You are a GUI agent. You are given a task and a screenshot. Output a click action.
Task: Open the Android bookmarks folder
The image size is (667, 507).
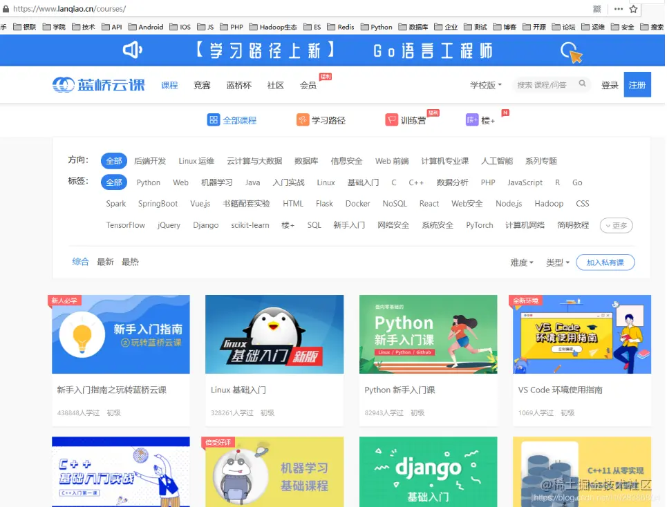click(x=145, y=27)
